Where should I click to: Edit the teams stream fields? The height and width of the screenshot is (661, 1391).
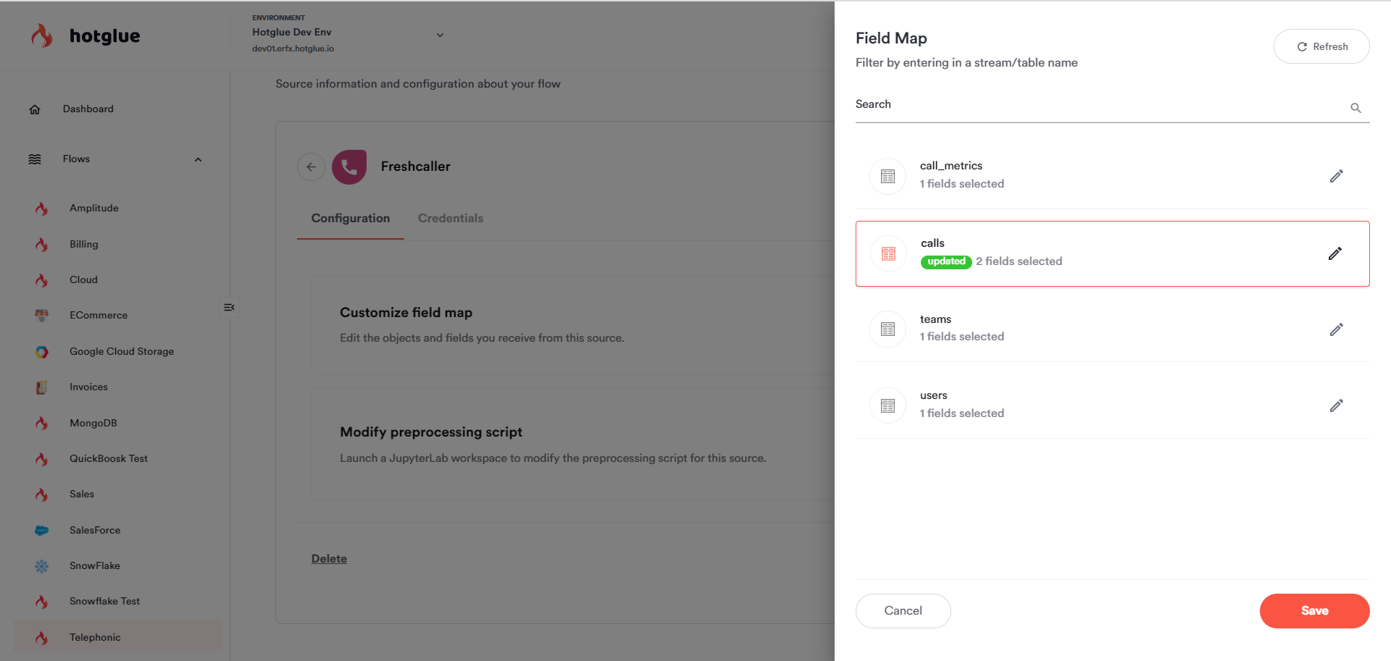1336,329
